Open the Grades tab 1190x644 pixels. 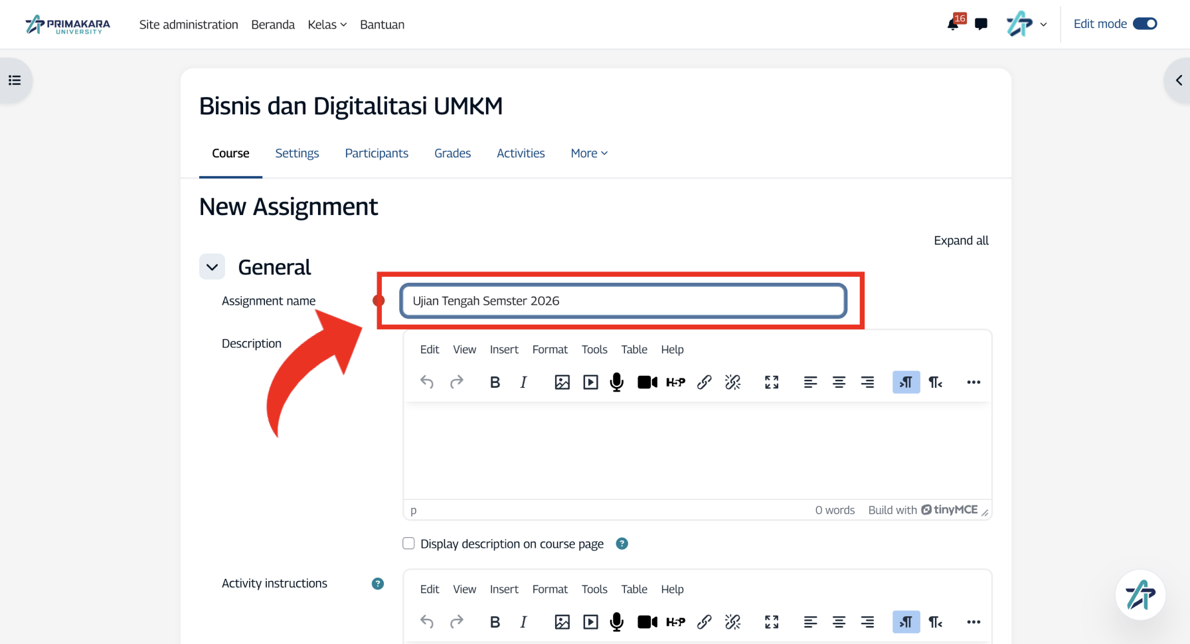pos(452,153)
